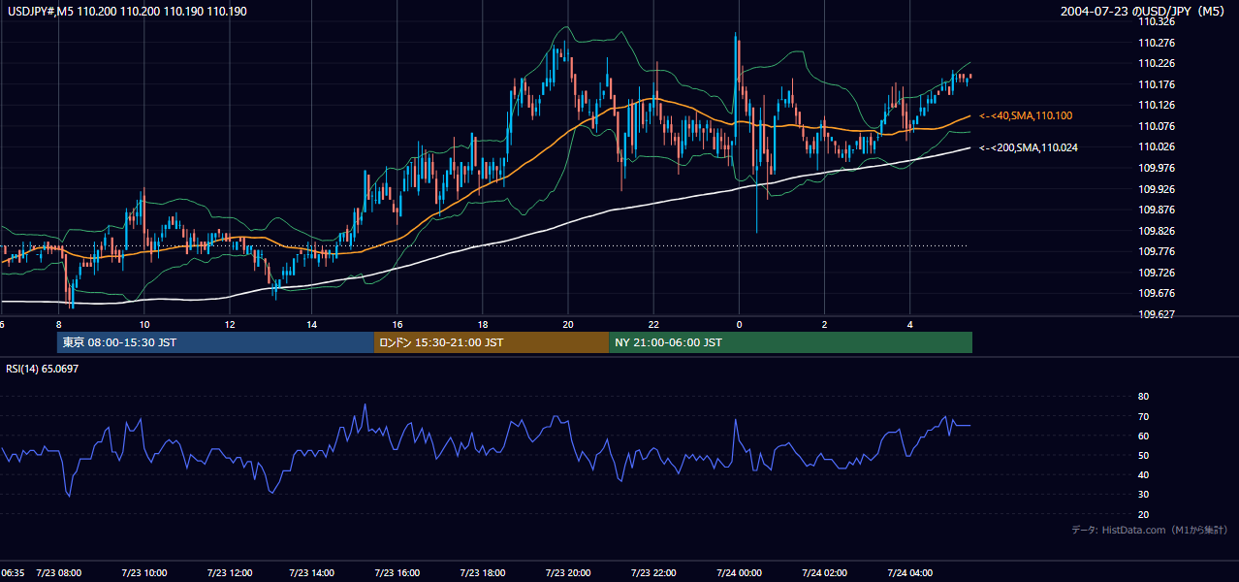Click the 06:35 bottom time label
The height and width of the screenshot is (582, 1239).
pos(13,573)
